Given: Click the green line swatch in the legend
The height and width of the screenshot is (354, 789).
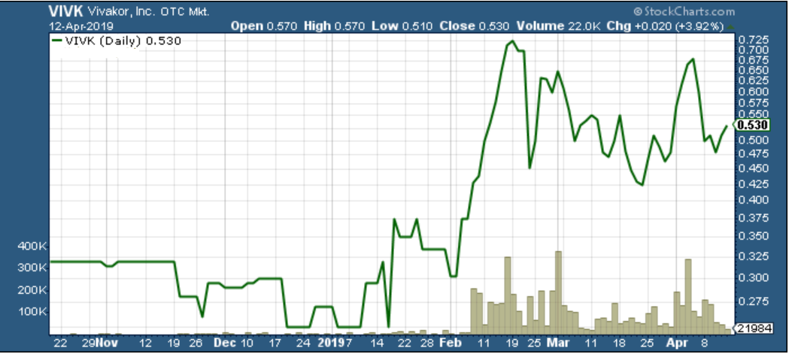Looking at the screenshot, I should point(57,42).
